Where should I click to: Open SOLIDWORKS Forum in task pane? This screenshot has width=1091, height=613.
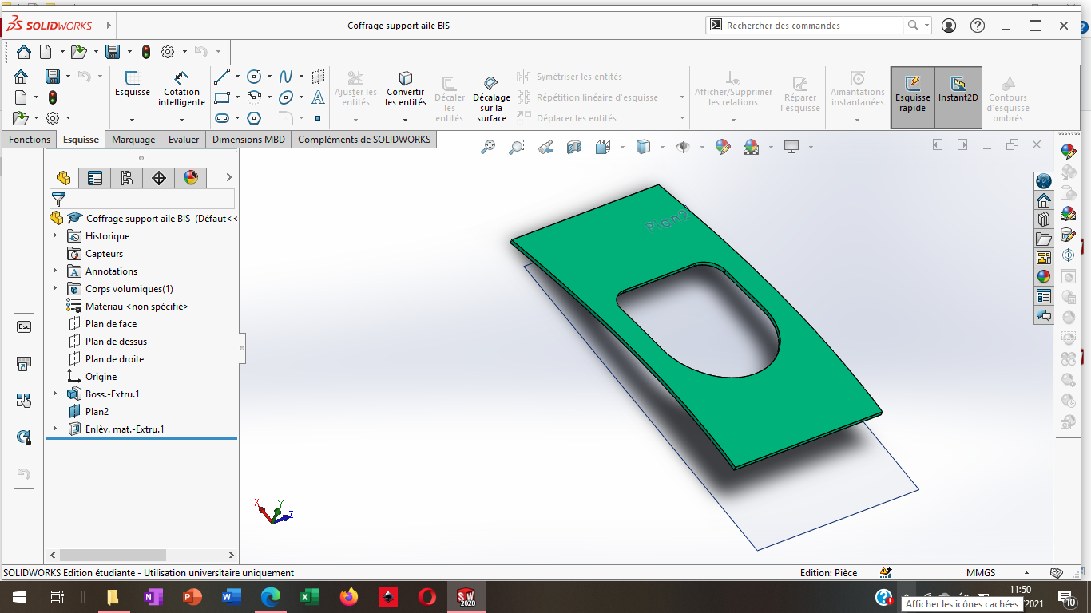coord(1044,315)
